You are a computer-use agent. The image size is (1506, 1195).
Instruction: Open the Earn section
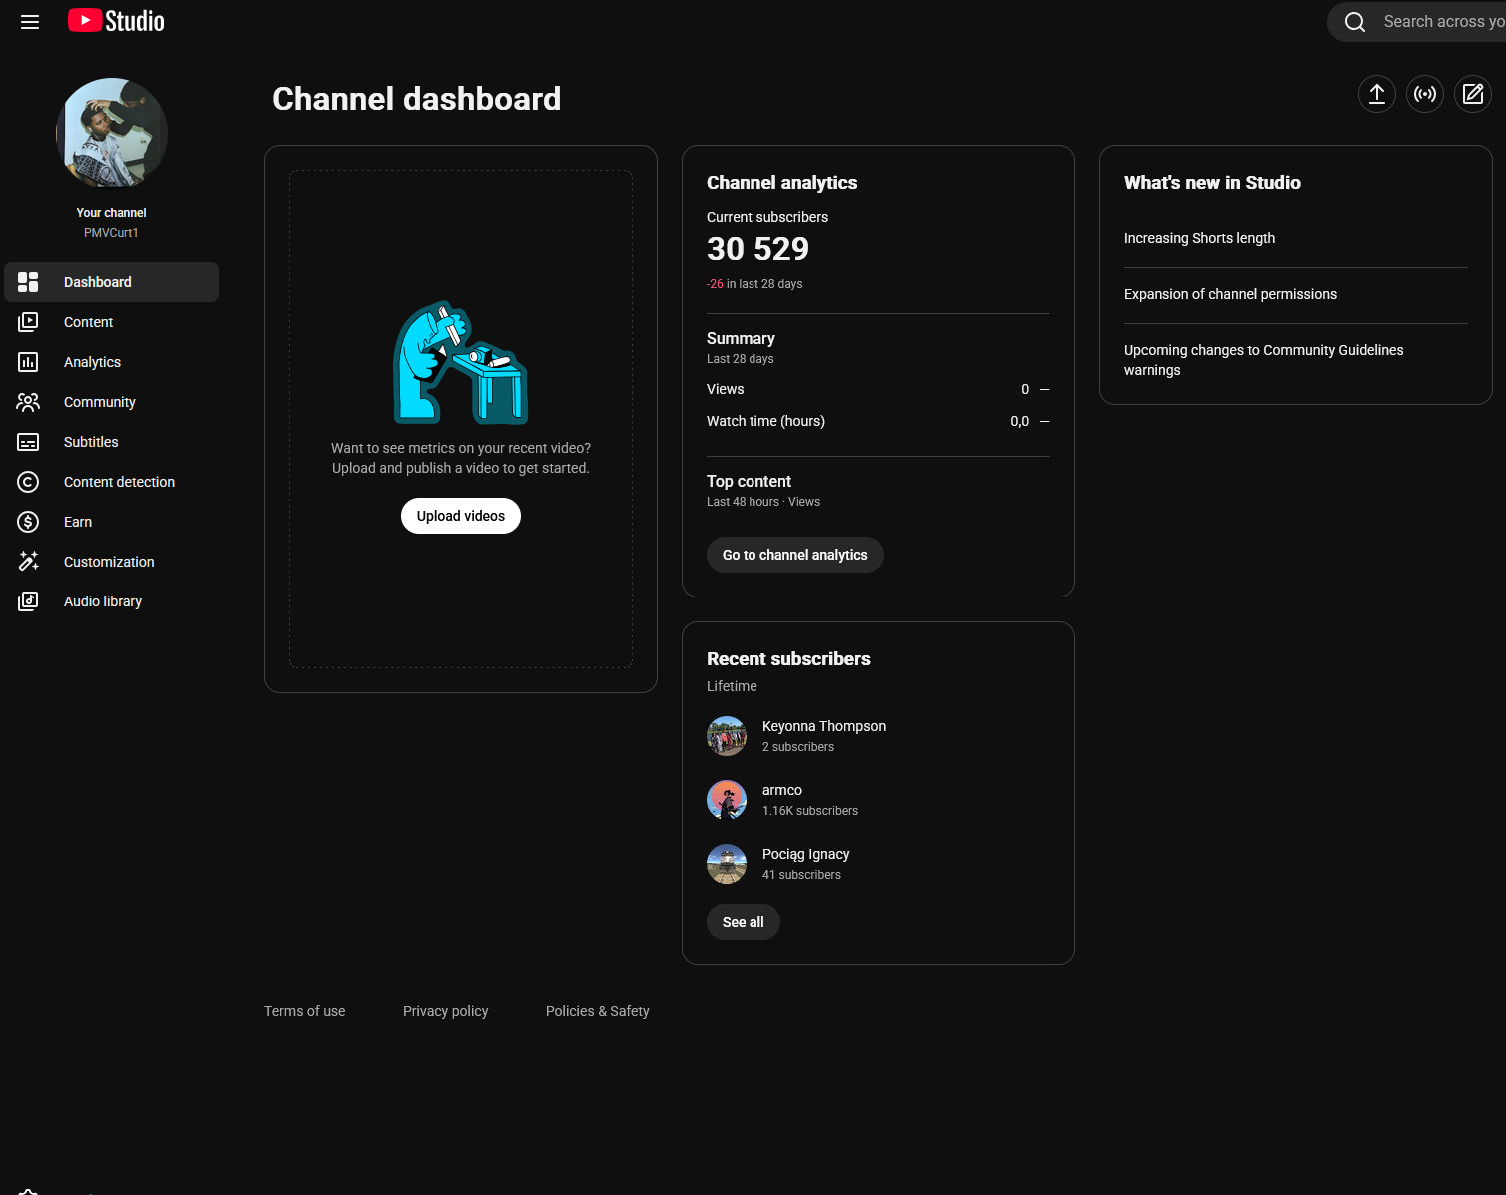112,522
